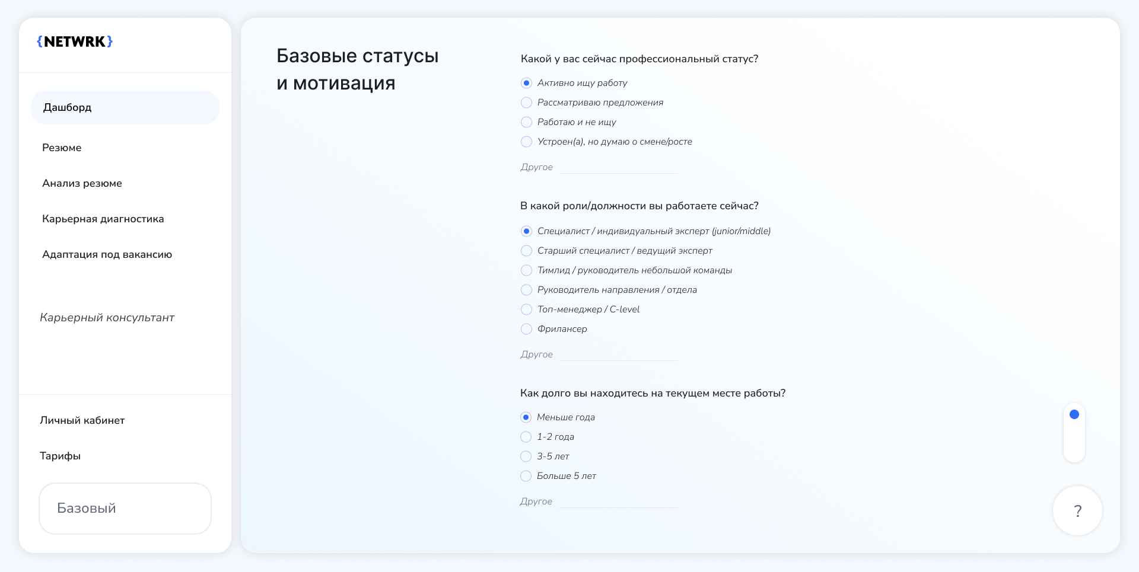Choose Устроен(а), но думаю о смене/росте

(x=526, y=142)
